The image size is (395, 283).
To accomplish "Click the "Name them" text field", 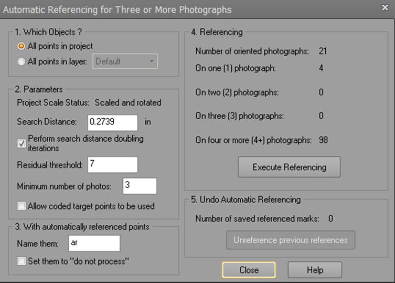I will click(94, 243).
